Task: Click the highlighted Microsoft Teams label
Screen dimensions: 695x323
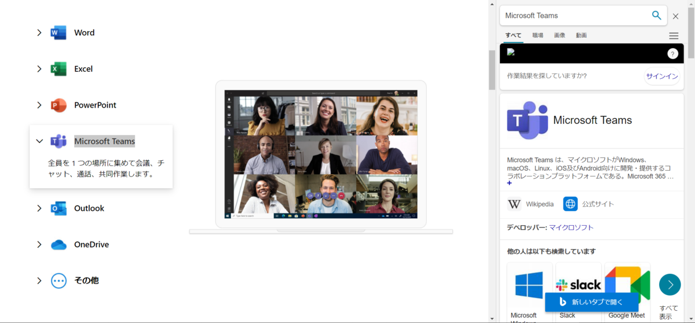Action: [104, 141]
